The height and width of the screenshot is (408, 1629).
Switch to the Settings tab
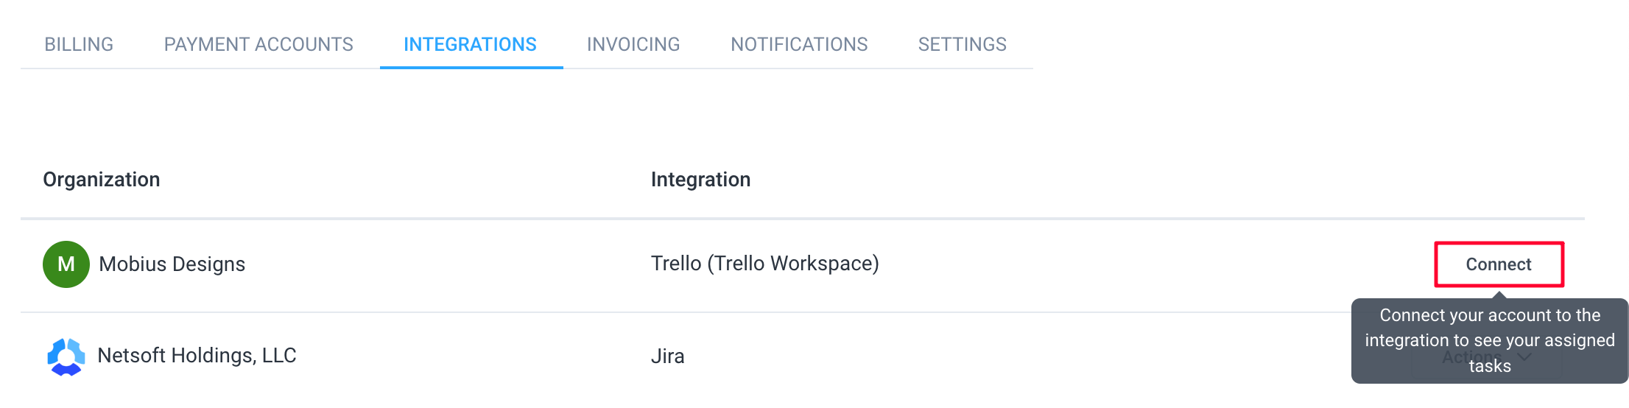click(962, 44)
